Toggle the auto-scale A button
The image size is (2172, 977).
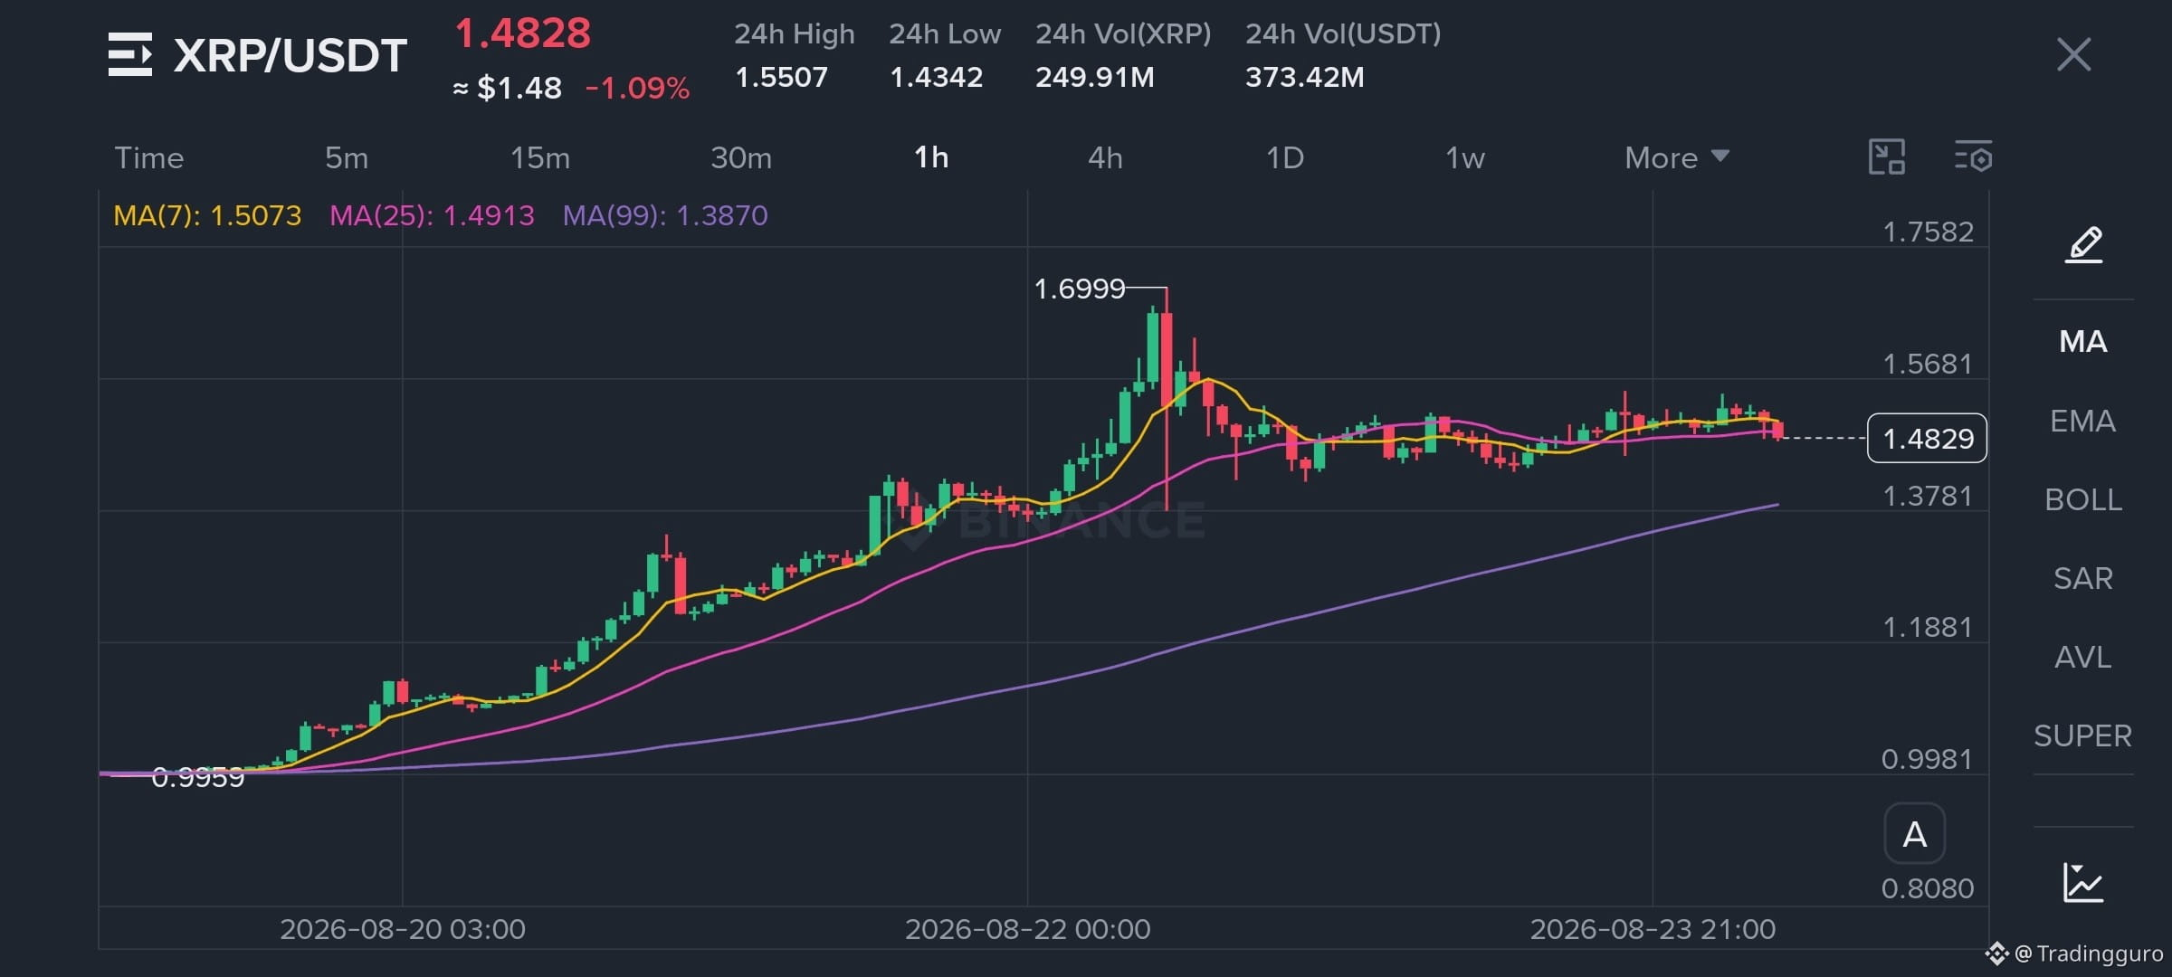(x=1914, y=834)
